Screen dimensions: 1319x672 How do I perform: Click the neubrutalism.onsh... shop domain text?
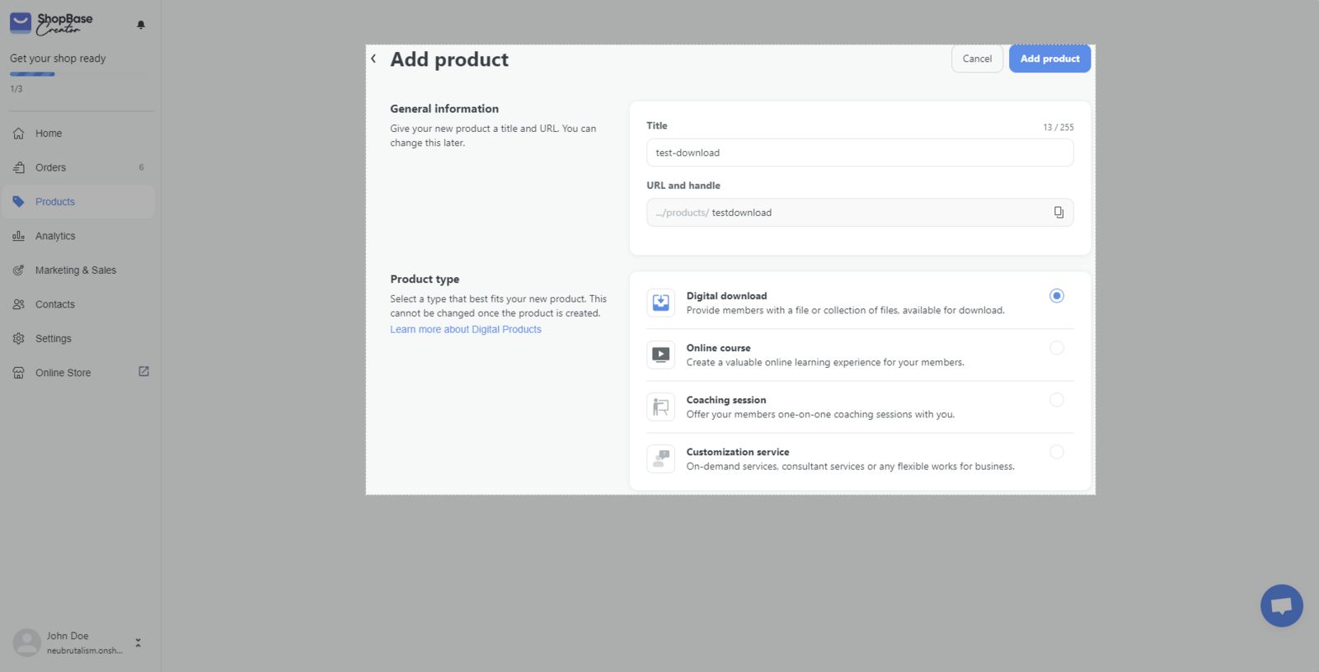(x=84, y=651)
